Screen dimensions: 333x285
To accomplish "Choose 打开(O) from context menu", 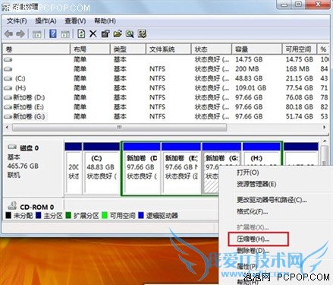I will (x=248, y=173).
